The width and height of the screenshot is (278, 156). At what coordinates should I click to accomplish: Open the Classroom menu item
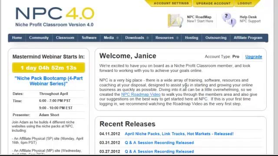click(65, 38)
